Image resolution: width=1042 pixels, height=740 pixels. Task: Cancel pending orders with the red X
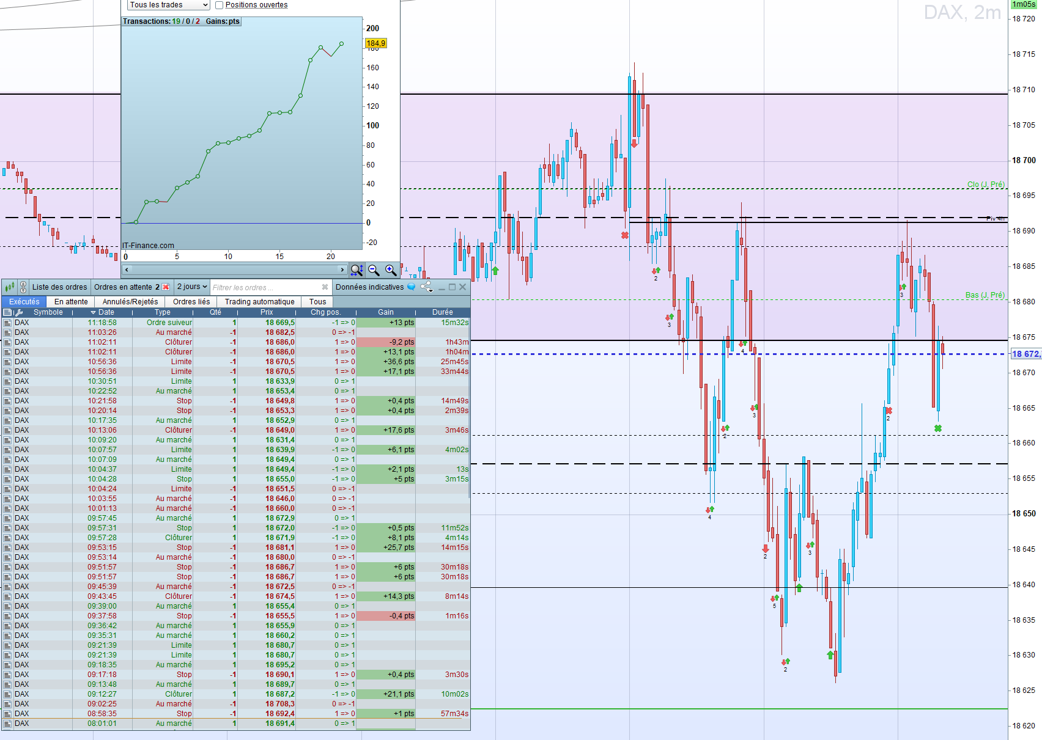166,287
